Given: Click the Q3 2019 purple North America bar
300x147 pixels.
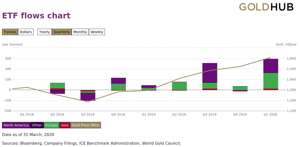Looking at the screenshot, I should (x=210, y=72).
